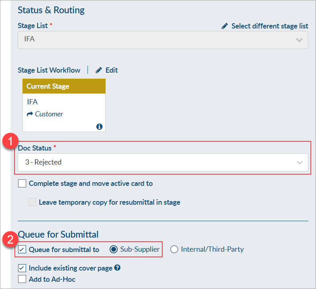316x289 pixels.
Task: Select the Sub-Supplier radio option
Action: [114, 249]
